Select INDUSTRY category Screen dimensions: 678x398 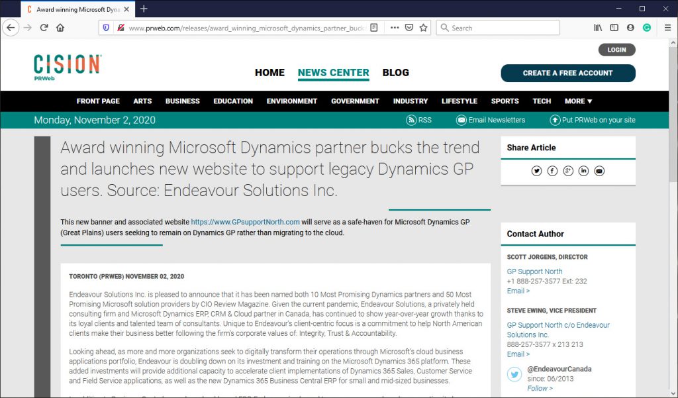[411, 101]
